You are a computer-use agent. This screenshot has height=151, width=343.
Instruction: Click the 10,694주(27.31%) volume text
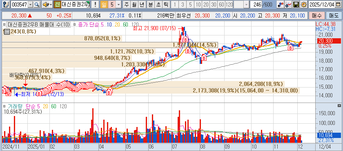(23, 112)
